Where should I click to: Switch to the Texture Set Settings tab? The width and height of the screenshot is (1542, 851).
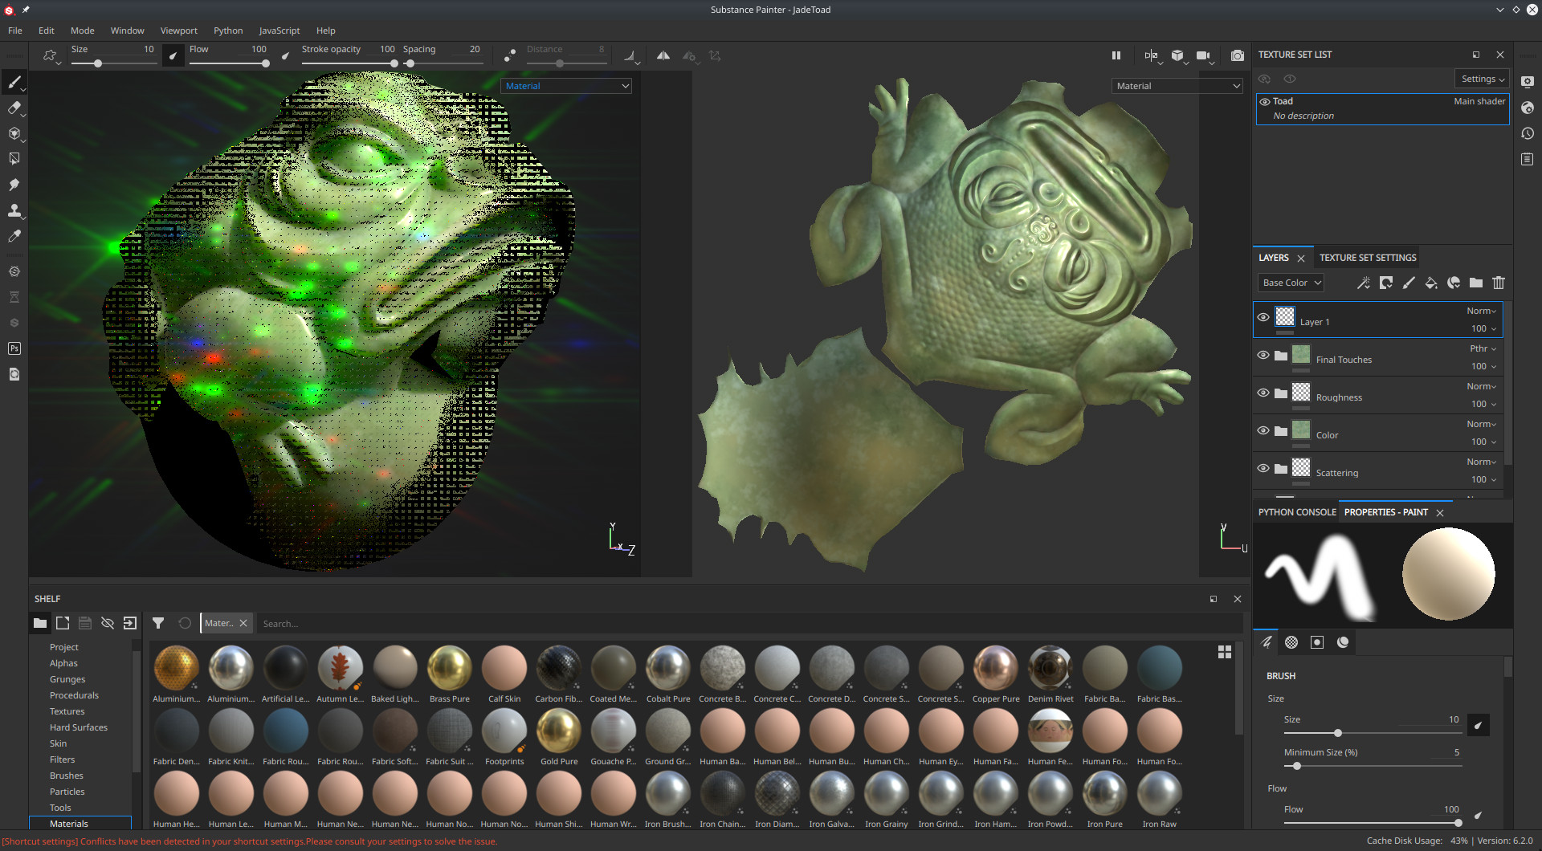[1367, 258]
